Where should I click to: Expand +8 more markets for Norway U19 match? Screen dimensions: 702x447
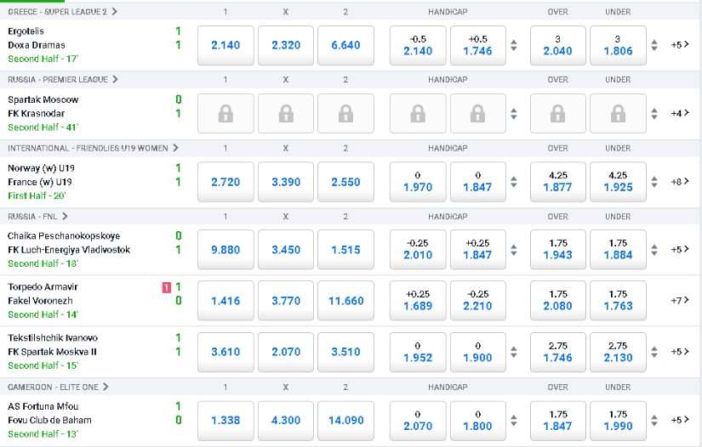(x=680, y=182)
